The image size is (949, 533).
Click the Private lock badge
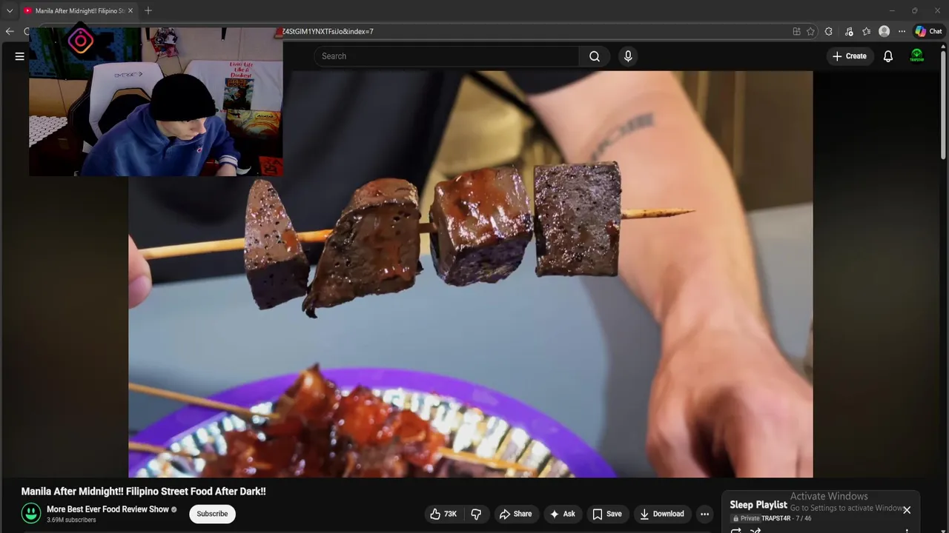(x=746, y=518)
